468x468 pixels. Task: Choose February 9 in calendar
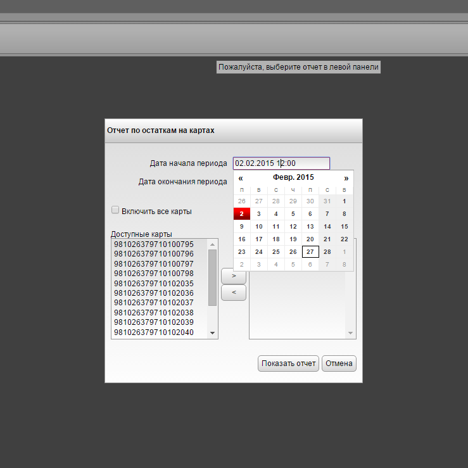pyautogui.click(x=242, y=227)
